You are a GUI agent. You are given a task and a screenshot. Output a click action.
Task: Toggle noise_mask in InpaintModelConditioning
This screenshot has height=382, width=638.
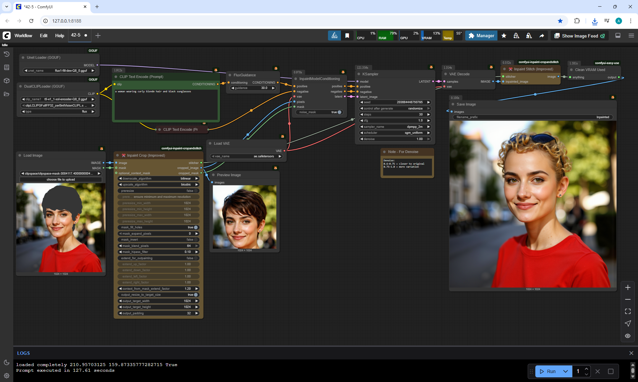click(339, 112)
